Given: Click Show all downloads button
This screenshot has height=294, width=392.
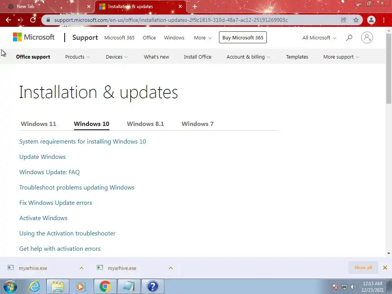Looking at the screenshot, I should 363,268.
